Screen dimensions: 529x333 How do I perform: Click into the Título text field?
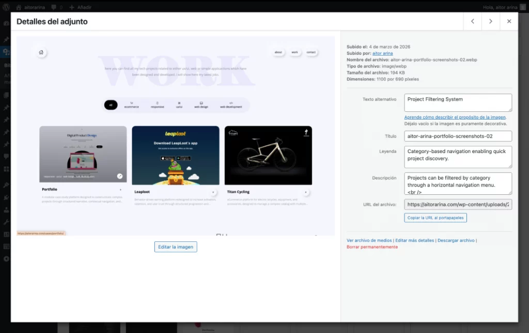(x=458, y=136)
